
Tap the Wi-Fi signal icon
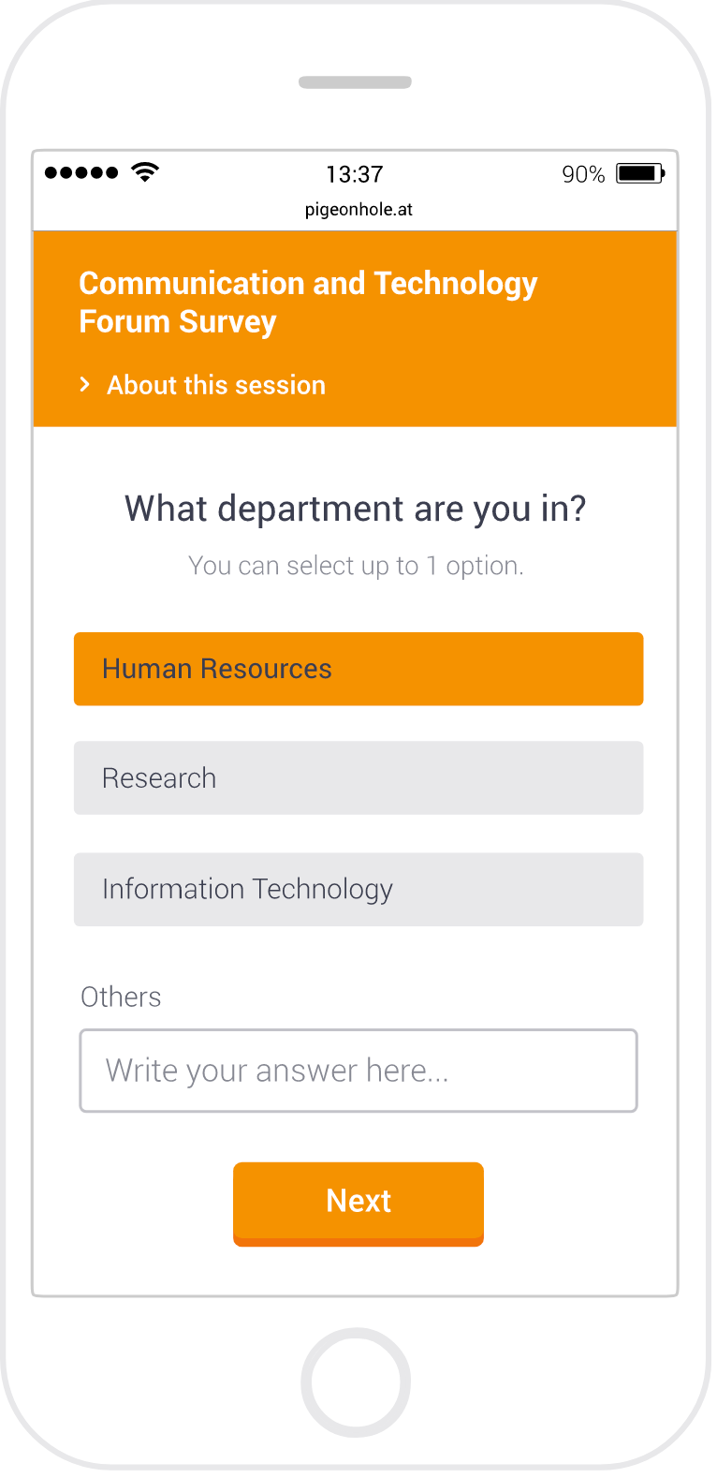pos(145,172)
